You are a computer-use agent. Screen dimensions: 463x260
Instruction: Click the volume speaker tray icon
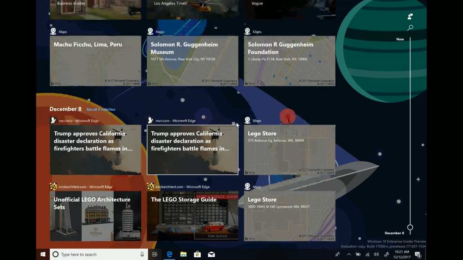point(376,255)
